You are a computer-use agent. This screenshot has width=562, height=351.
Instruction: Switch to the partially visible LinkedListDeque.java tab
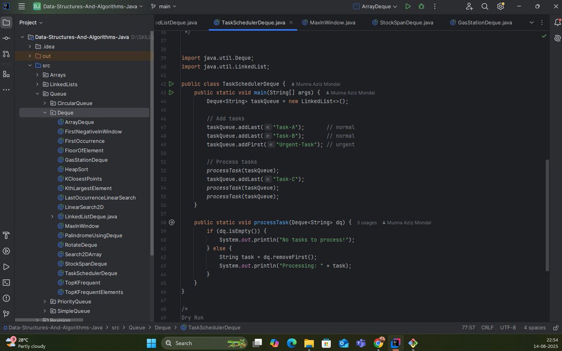[177, 22]
